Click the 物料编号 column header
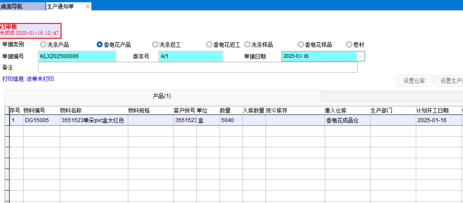The width and height of the screenshot is (463, 203). click(34, 111)
